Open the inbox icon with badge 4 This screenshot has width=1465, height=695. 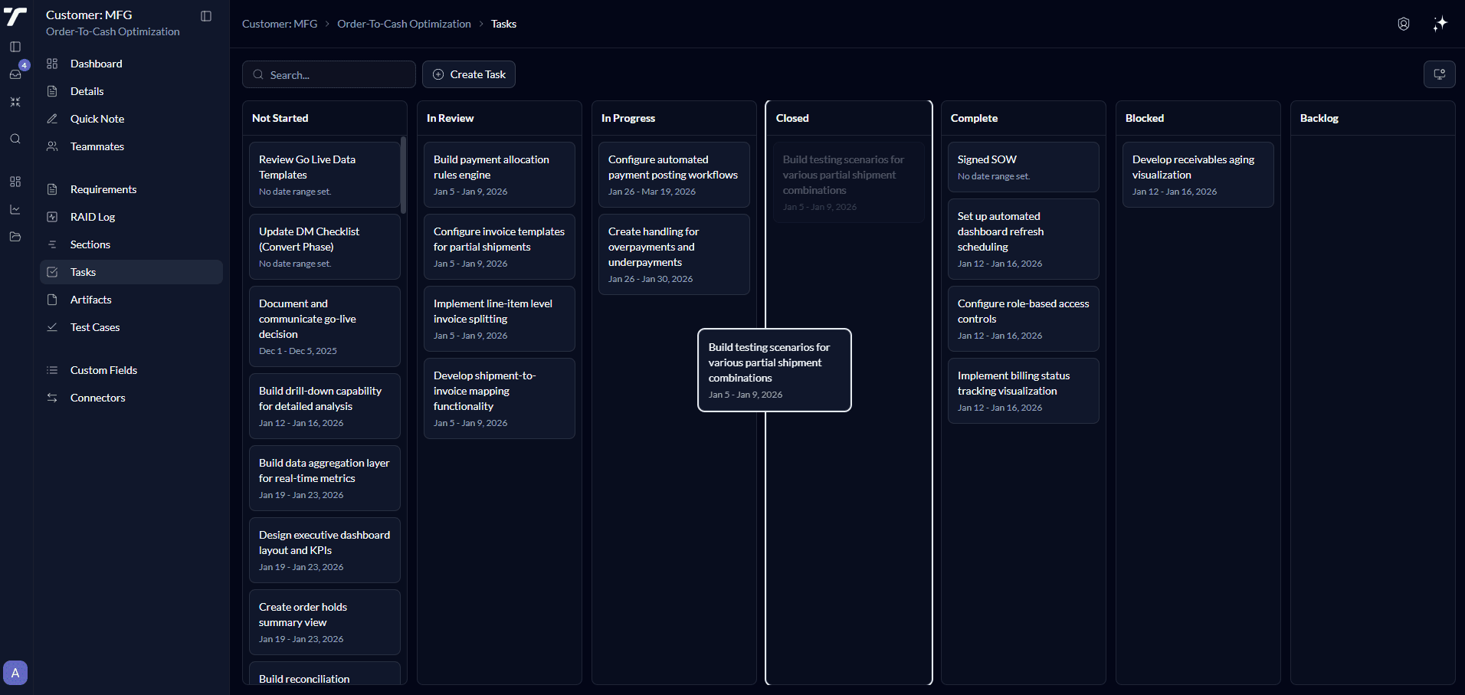(x=15, y=74)
